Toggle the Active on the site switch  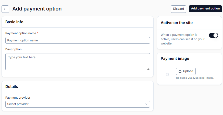coord(213,35)
